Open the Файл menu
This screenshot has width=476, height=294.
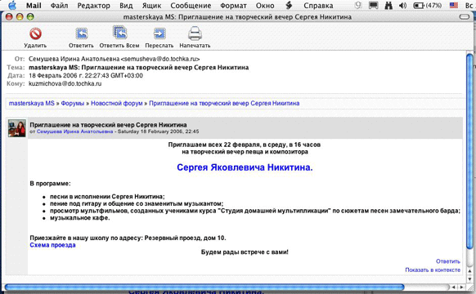[59, 6]
